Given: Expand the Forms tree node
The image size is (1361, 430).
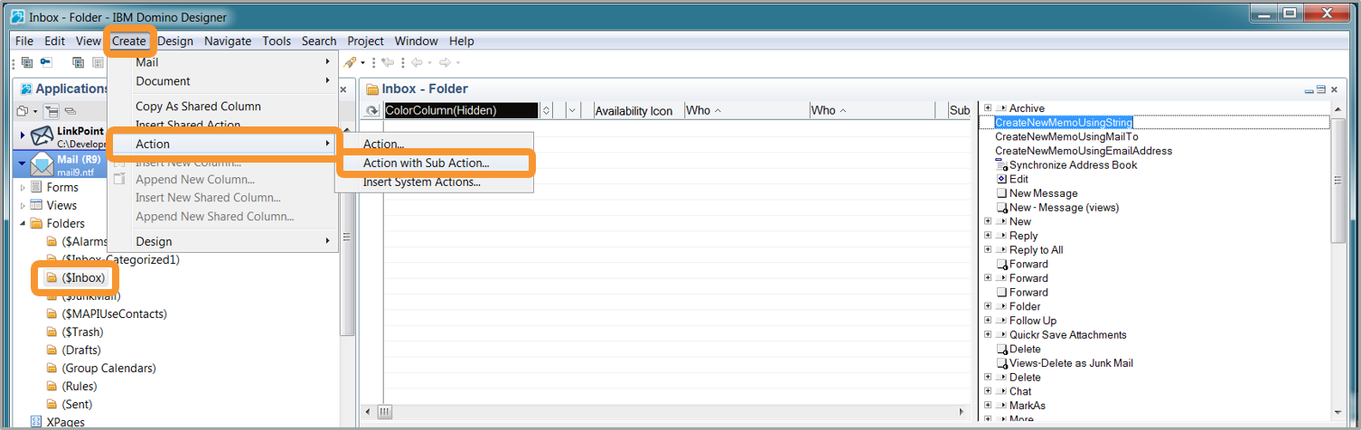Looking at the screenshot, I should click(x=23, y=187).
